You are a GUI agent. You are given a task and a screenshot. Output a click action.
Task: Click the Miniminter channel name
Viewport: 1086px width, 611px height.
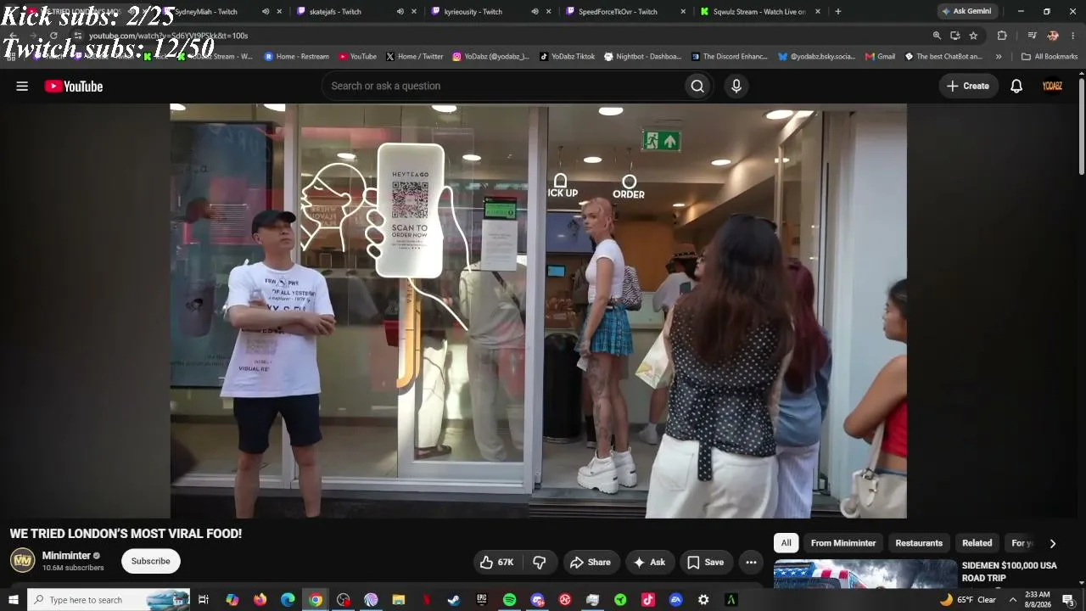click(66, 556)
